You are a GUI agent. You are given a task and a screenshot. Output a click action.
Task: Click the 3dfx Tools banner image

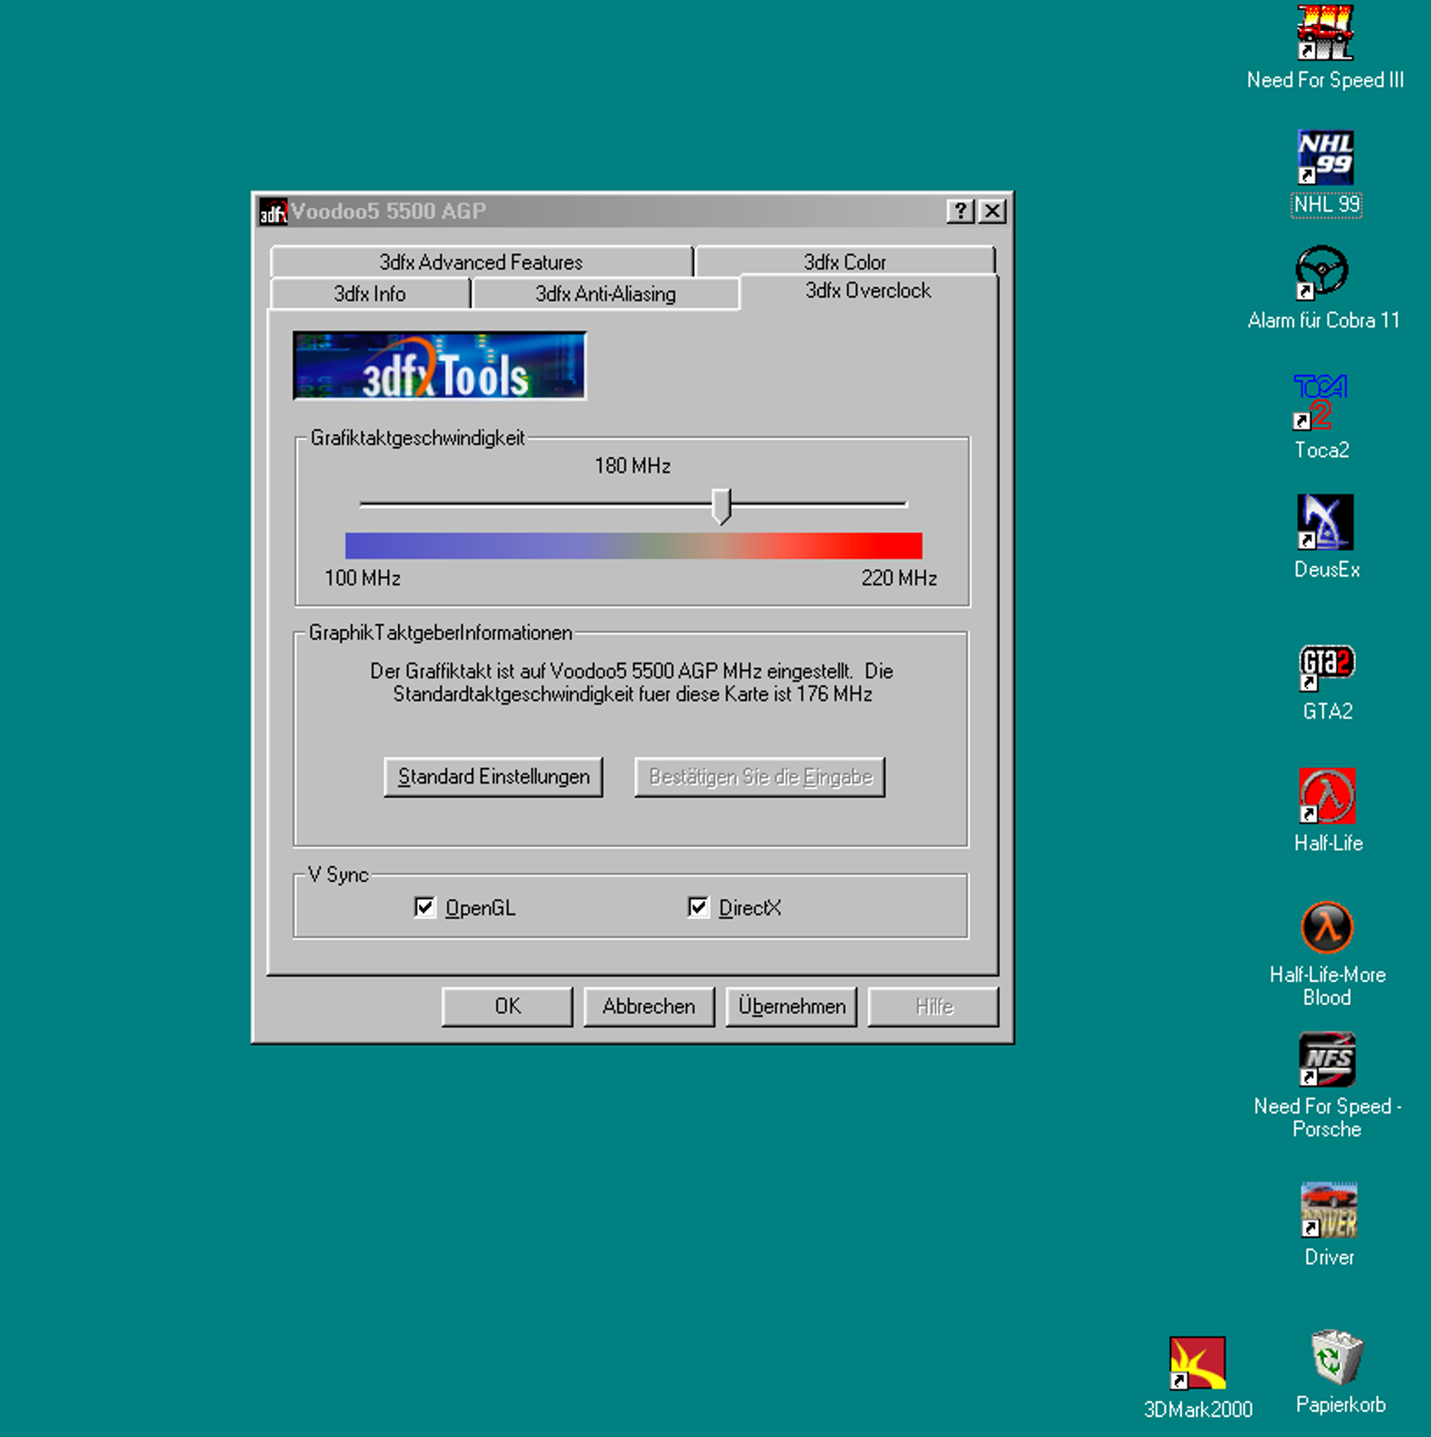[440, 366]
